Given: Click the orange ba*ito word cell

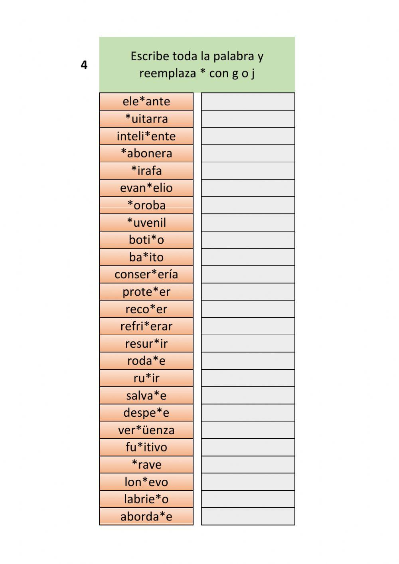Looking at the screenshot, I should pos(146,257).
